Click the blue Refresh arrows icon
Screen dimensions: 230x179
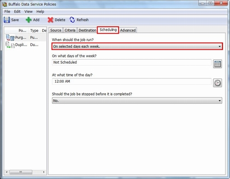72,20
